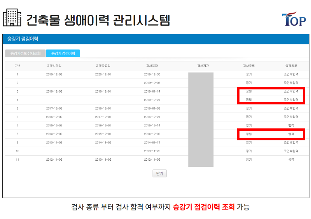Select end date 2014-11-08
The image size is (311, 219).
(x=103, y=142)
